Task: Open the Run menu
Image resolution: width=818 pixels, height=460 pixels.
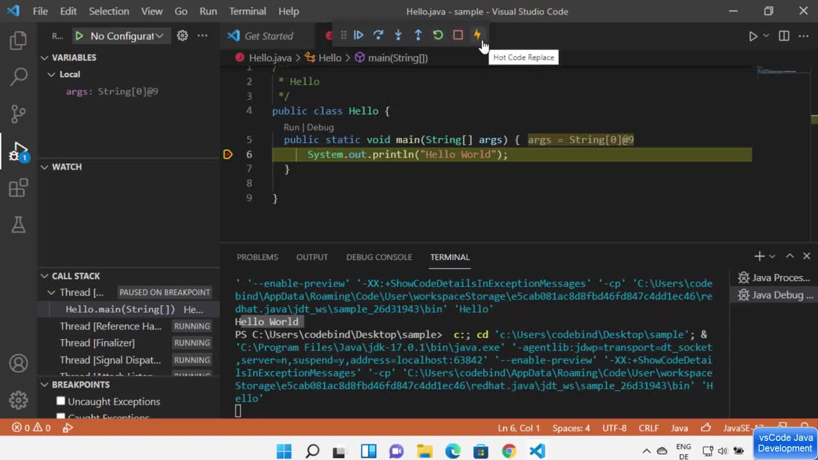Action: [x=208, y=11]
